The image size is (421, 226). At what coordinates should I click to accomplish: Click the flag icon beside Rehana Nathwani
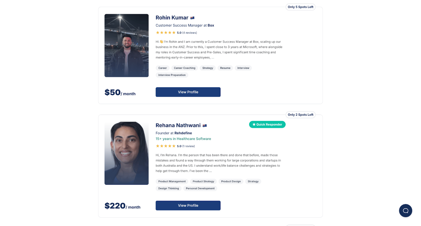205,125
